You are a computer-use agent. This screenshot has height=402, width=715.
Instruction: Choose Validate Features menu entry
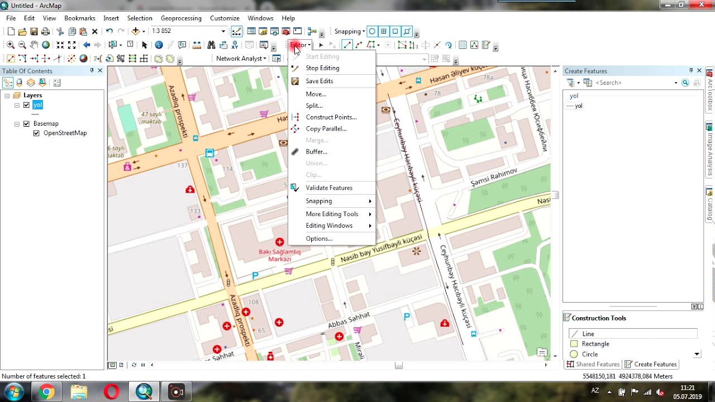(332, 188)
